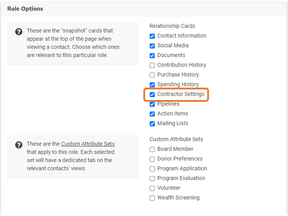Viewport: 288px width, 216px height.
Task: Uncheck the Contact Information checkbox
Action: coord(152,36)
